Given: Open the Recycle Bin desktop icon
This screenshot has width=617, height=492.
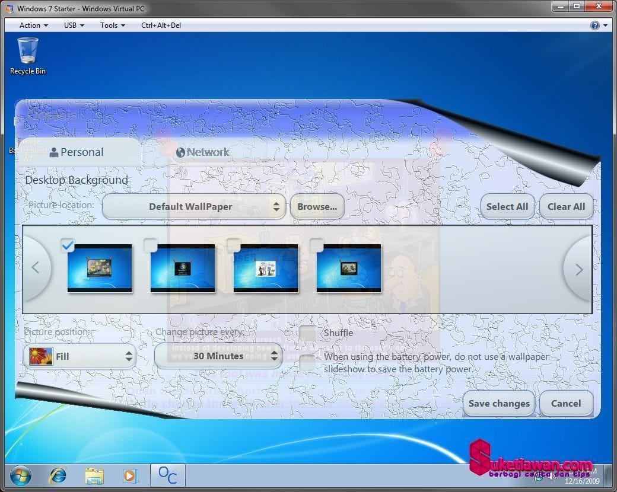Looking at the screenshot, I should pos(28,56).
